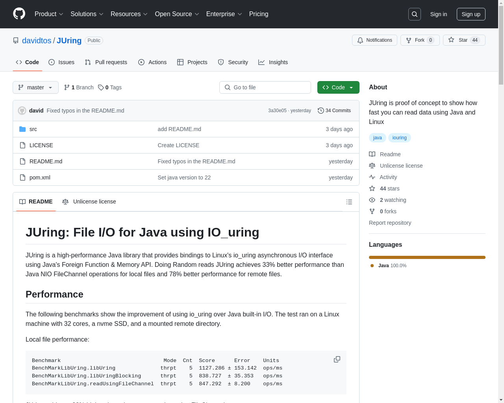
Task: Switch to the Issues tab
Action: (61, 62)
